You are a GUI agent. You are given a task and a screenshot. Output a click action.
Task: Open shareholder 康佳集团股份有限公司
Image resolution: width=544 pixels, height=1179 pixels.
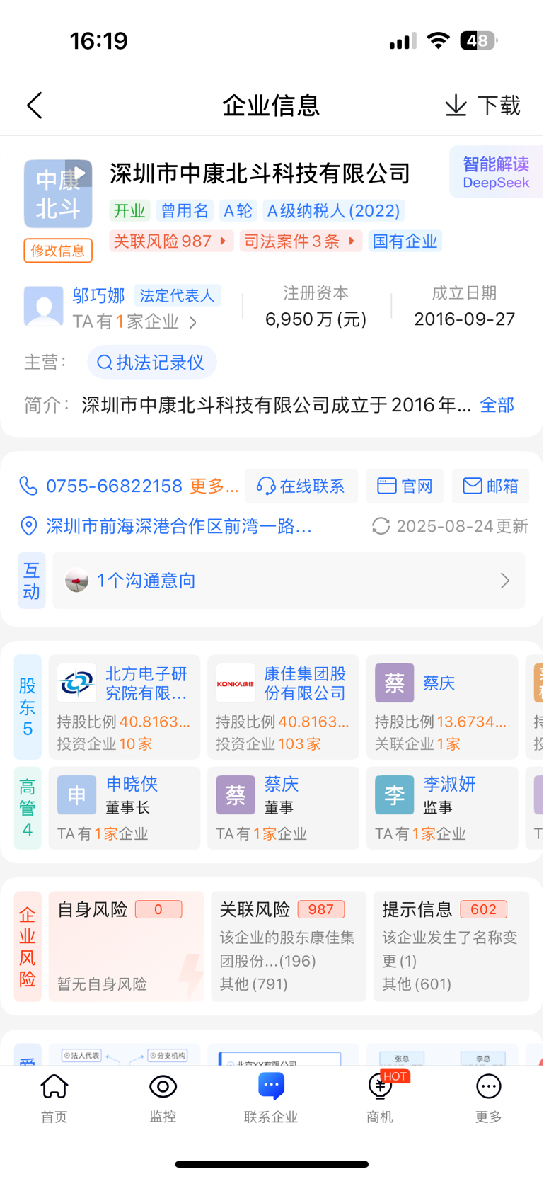pos(283,707)
